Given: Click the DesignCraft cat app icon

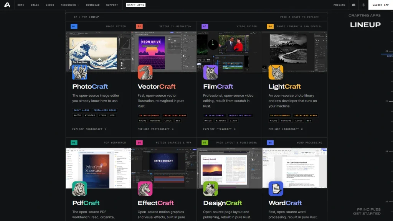Looking at the screenshot, I should tap(211, 189).
